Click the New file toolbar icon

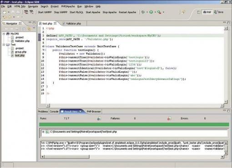tap(5, 12)
